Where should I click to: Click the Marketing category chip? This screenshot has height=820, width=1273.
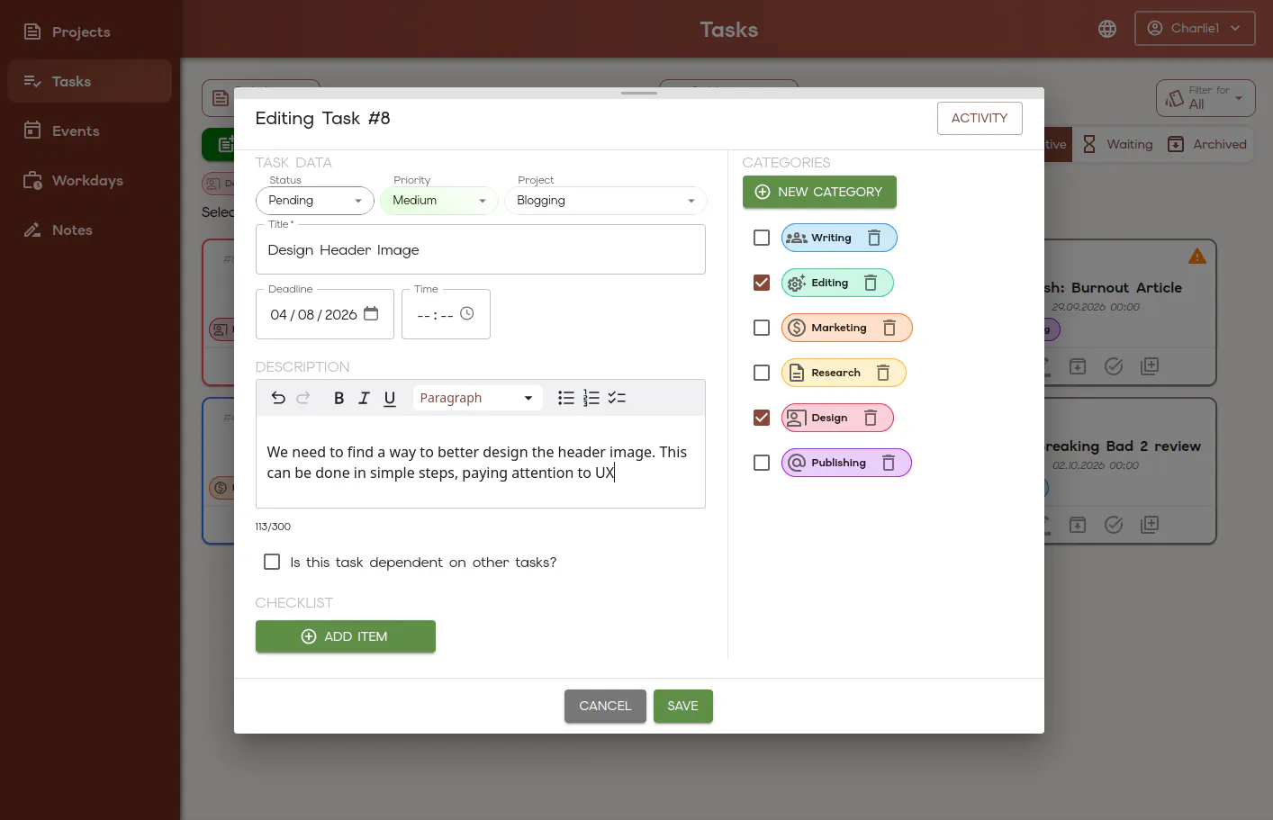(846, 328)
